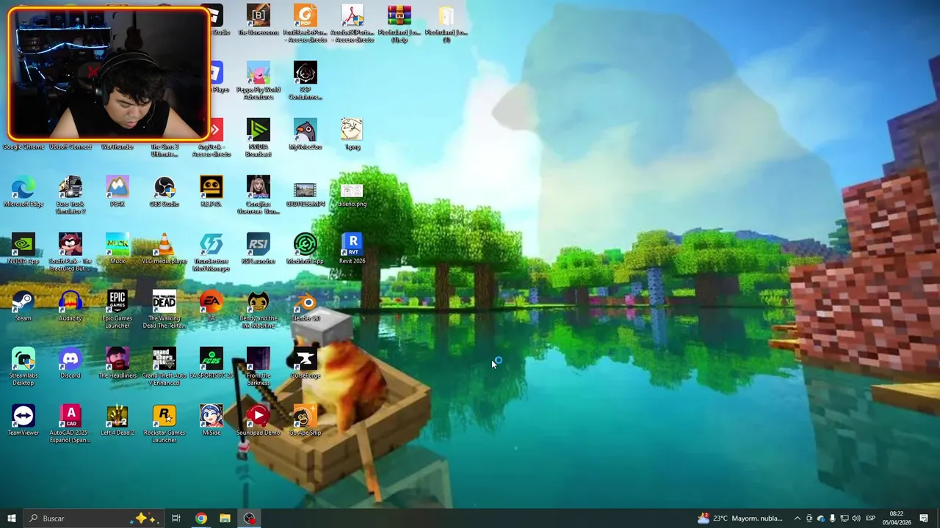The image size is (940, 528).
Task: Launch AutoCAD 2025 Español shortcut
Action: pos(70,423)
